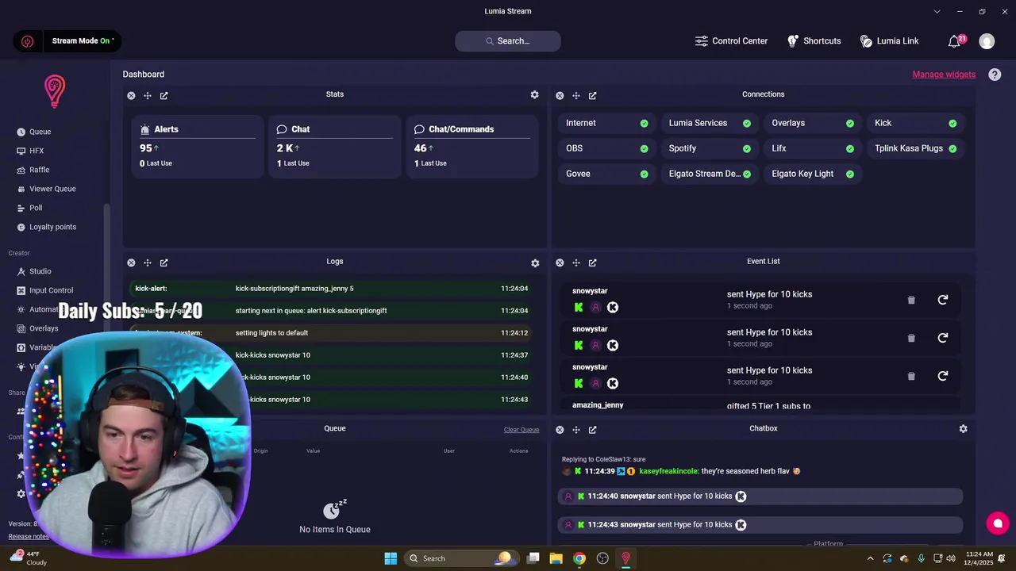The image size is (1016, 571).
Task: Close the Logs widget
Action: [131, 263]
